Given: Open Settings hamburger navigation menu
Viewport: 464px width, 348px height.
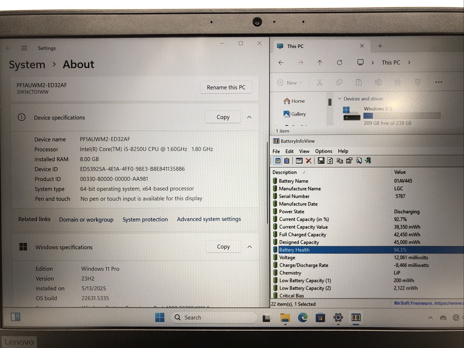Looking at the screenshot, I should coord(24,48).
